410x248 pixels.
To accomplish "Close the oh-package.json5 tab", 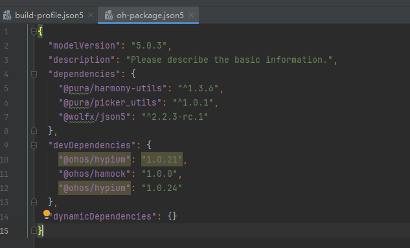I will pyautogui.click(x=191, y=15).
